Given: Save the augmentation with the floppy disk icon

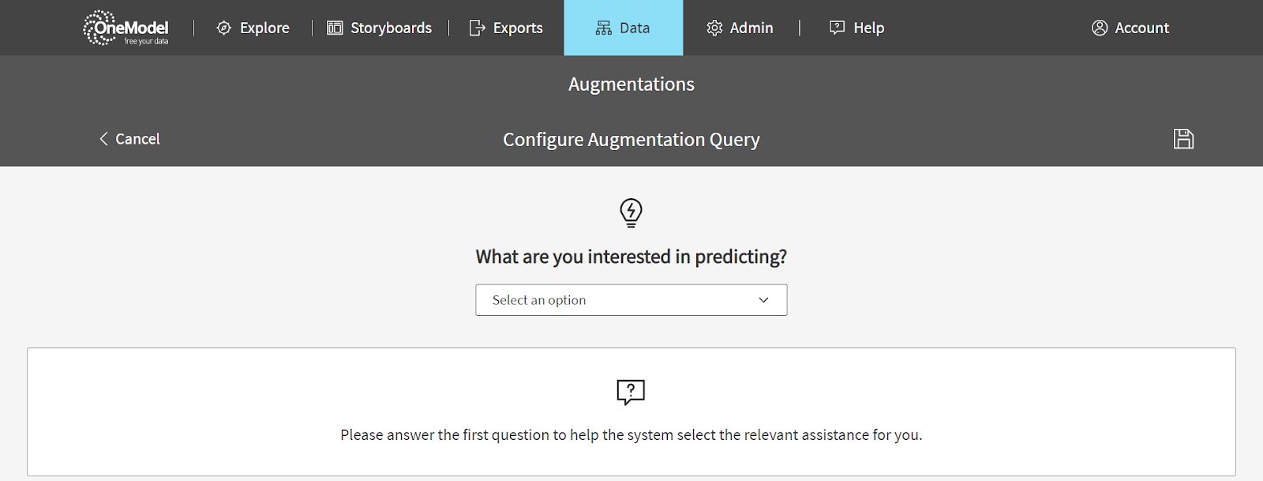Looking at the screenshot, I should coord(1183,139).
